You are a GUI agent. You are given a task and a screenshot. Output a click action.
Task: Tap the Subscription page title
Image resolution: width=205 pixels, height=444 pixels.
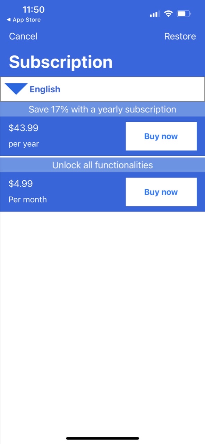pyautogui.click(x=61, y=62)
